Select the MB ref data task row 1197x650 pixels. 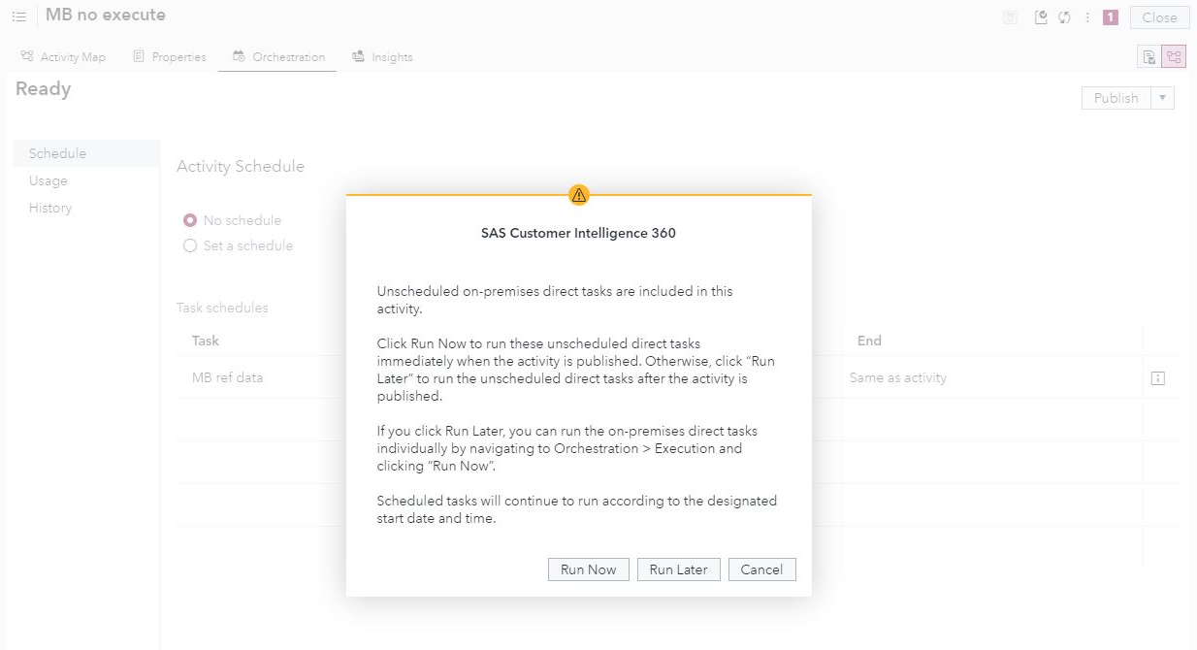tap(227, 377)
